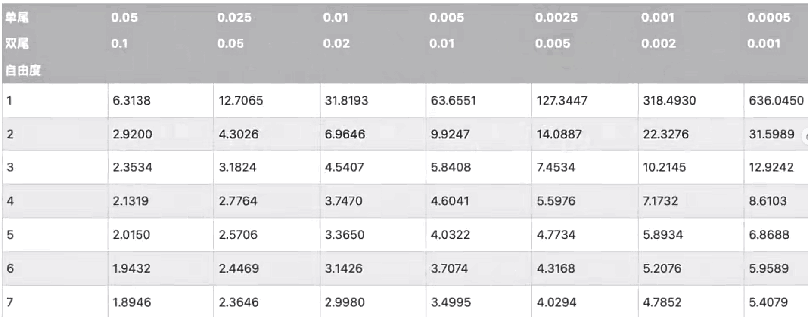Click cell value 6.3138
The width and height of the screenshot is (808, 317).
[131, 101]
